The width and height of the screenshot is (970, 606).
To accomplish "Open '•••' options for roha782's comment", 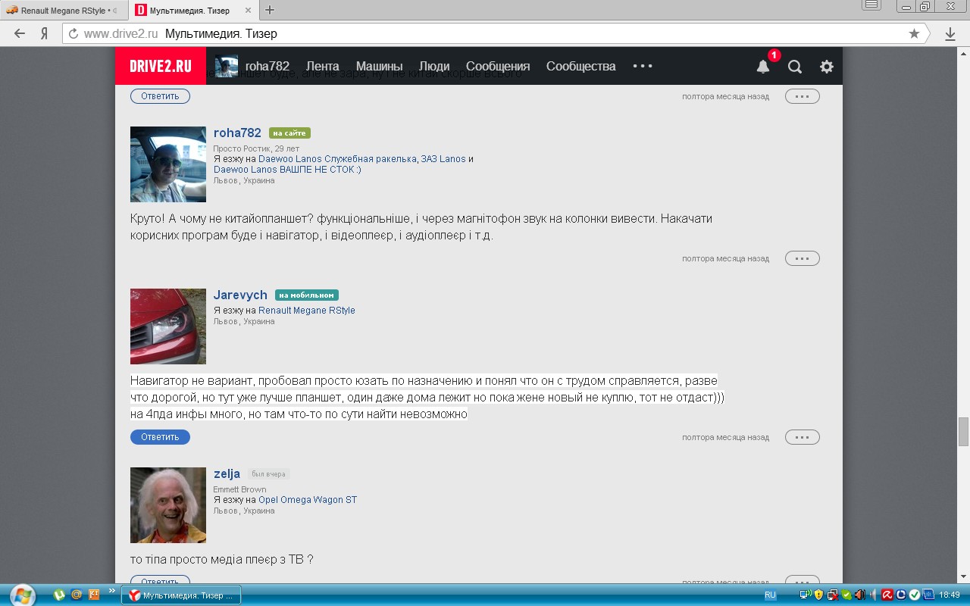I will (x=802, y=258).
